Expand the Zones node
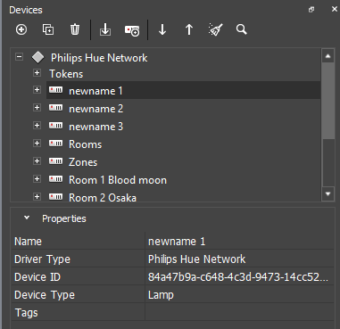The height and width of the screenshot is (329, 340). click(x=37, y=160)
